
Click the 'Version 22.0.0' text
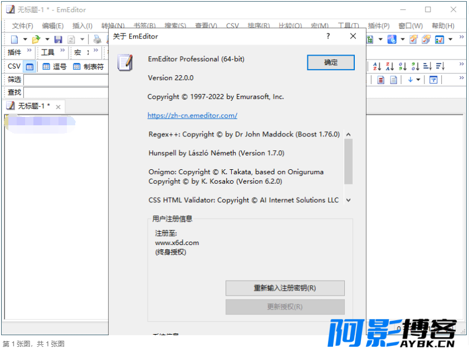[171, 78]
